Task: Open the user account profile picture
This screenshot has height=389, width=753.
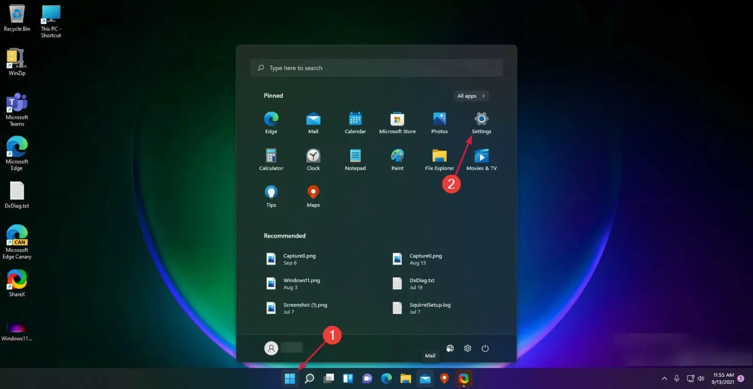Action: point(271,348)
